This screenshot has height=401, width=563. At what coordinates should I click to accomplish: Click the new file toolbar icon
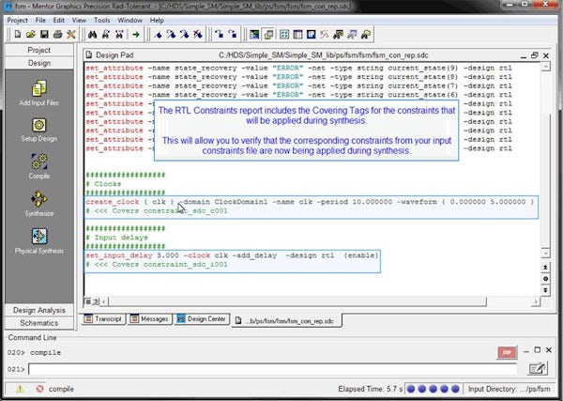(18, 35)
